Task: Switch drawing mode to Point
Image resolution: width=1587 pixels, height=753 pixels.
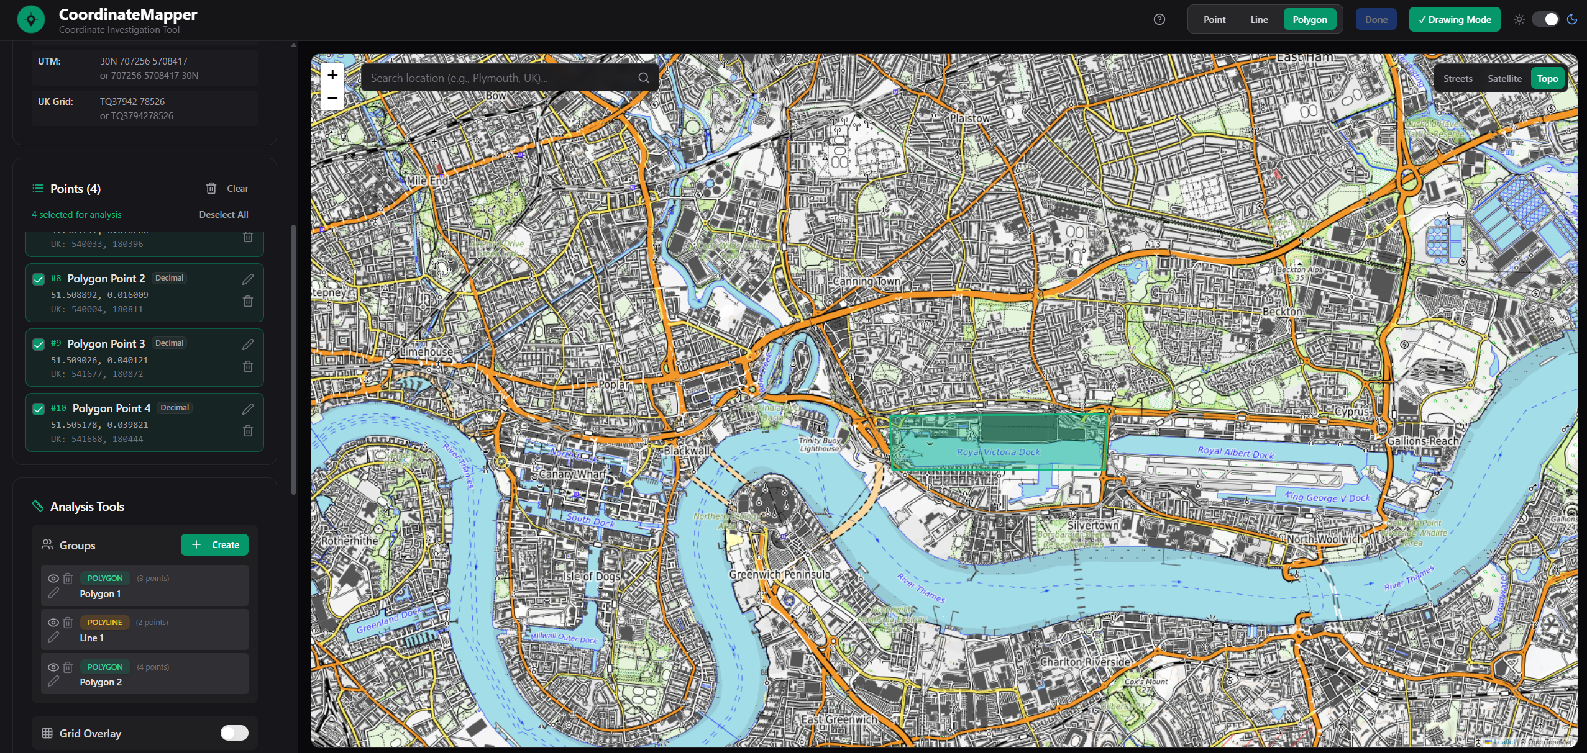Action: [x=1214, y=19]
